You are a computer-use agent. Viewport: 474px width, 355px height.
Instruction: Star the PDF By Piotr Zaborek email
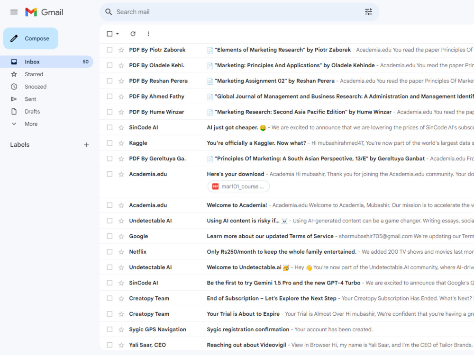(x=121, y=50)
